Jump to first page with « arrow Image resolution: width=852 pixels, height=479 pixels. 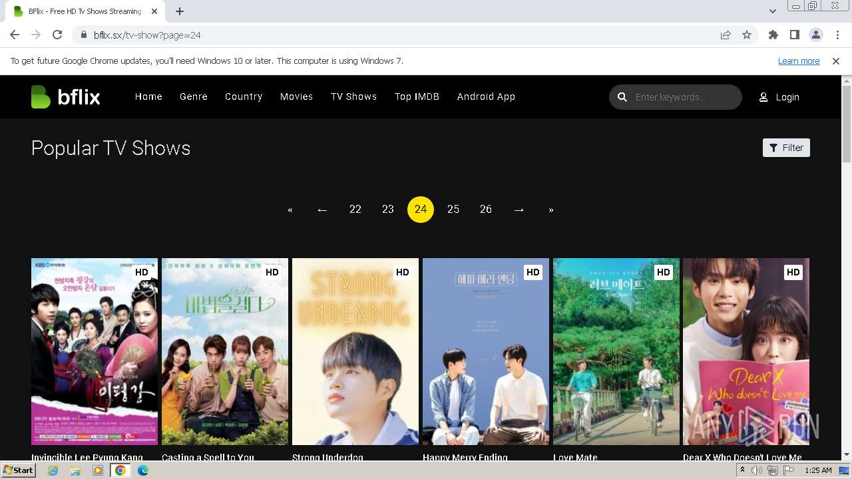point(290,210)
